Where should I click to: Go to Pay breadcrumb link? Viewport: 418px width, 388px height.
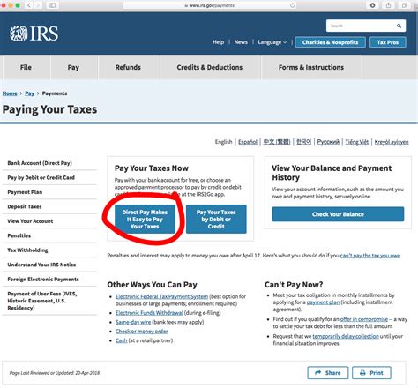[x=30, y=93]
